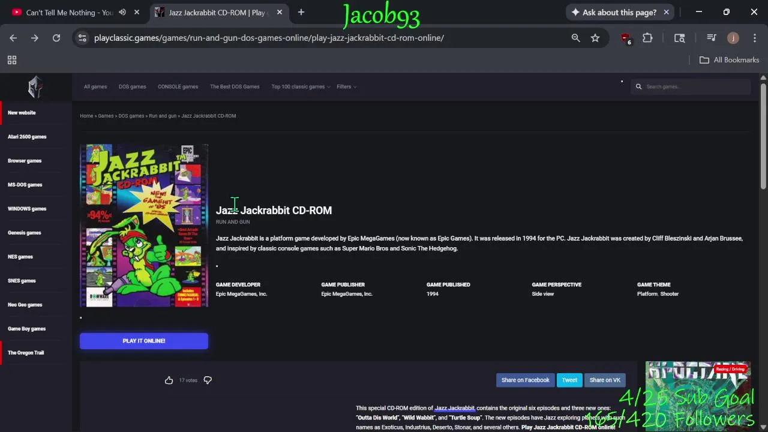Screen dimensions: 768x432
Task: Click the search magnifier in Search games box
Action: pyautogui.click(x=639, y=86)
